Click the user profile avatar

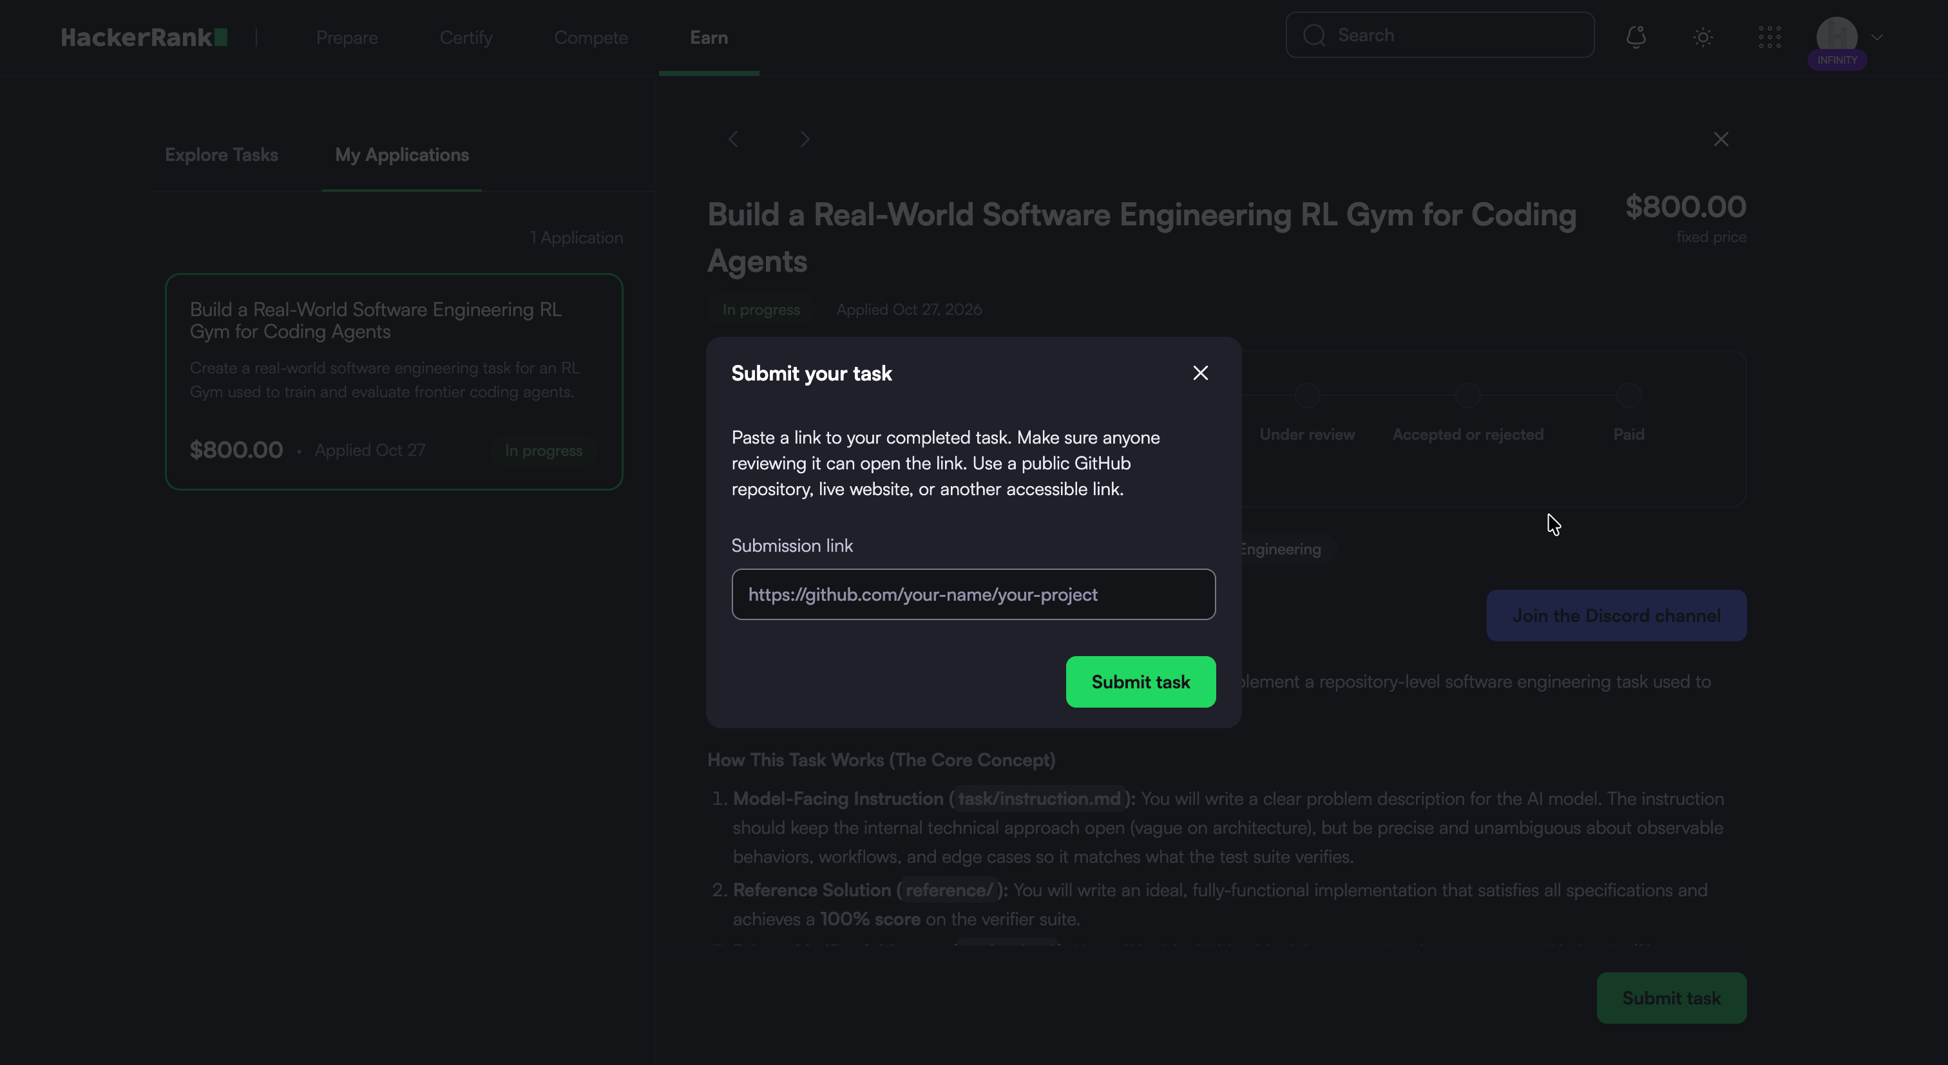(x=1836, y=36)
